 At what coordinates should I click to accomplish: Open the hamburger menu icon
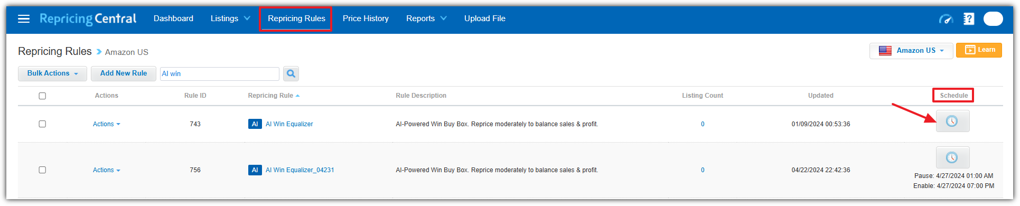(x=24, y=19)
